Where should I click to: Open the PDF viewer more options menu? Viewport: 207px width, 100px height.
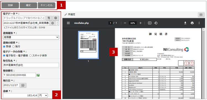(x=199, y=23)
